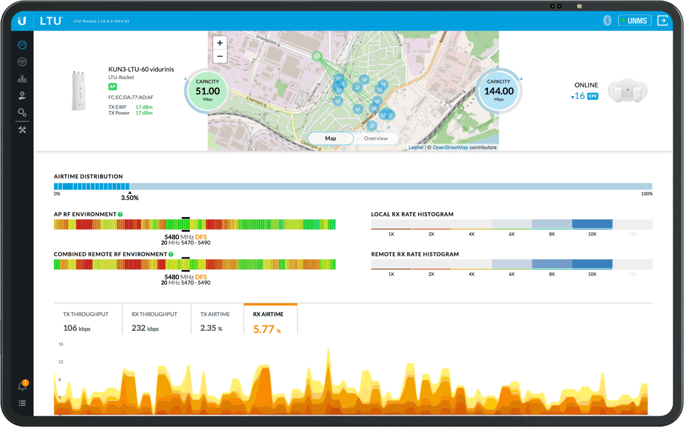Open the OpenStreetMap link
684x427 pixels.
[450, 147]
